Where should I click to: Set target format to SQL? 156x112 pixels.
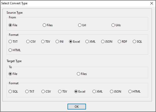[x=10, y=92]
